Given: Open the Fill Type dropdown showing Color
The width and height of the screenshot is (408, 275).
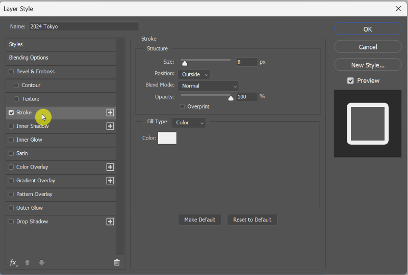Looking at the screenshot, I should pos(189,123).
